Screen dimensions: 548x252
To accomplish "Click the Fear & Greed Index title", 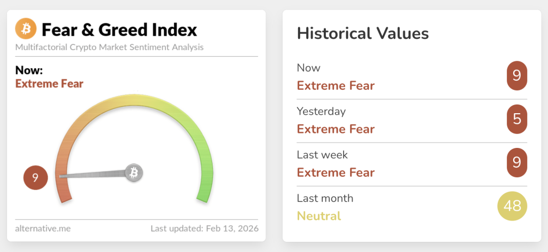I will point(119,29).
